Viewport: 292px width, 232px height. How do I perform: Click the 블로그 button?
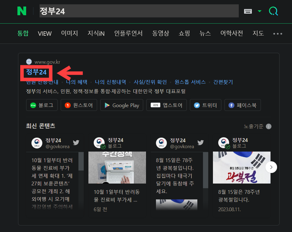point(42,105)
